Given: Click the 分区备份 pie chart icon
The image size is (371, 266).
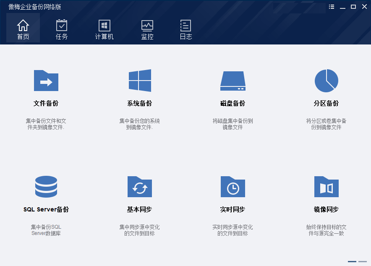Looking at the screenshot, I should point(326,81).
